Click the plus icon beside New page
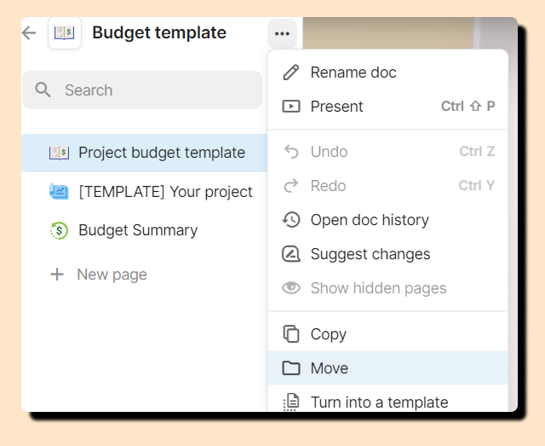This screenshot has height=446, width=545. point(57,275)
